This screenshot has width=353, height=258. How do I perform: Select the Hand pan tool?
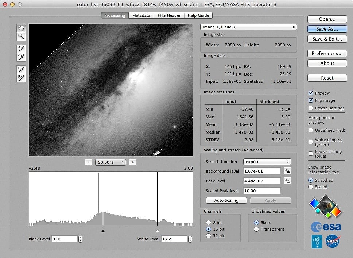[x=21, y=28]
